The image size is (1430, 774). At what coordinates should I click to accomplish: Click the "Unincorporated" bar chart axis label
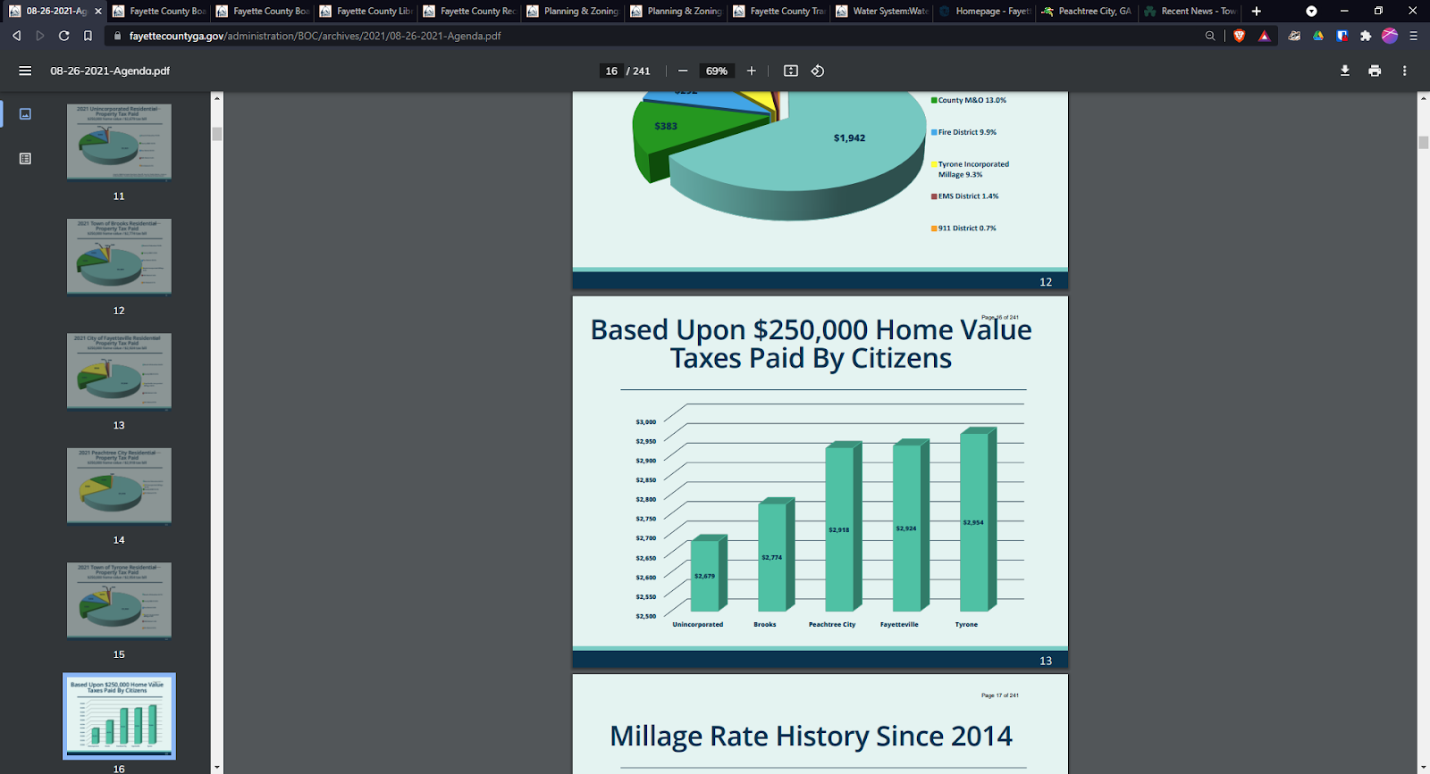[x=698, y=625]
